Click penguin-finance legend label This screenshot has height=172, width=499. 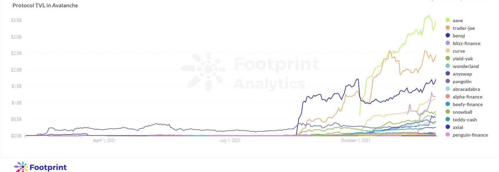click(x=470, y=135)
